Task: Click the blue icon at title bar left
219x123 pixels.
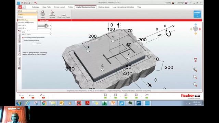Action: pos(18,3)
